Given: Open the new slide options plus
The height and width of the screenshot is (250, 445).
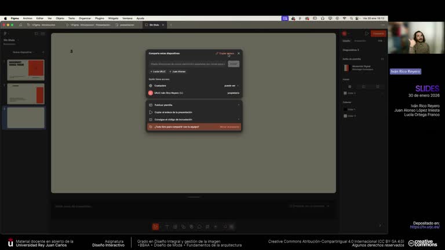Looking at the screenshot, I should tap(43, 52).
